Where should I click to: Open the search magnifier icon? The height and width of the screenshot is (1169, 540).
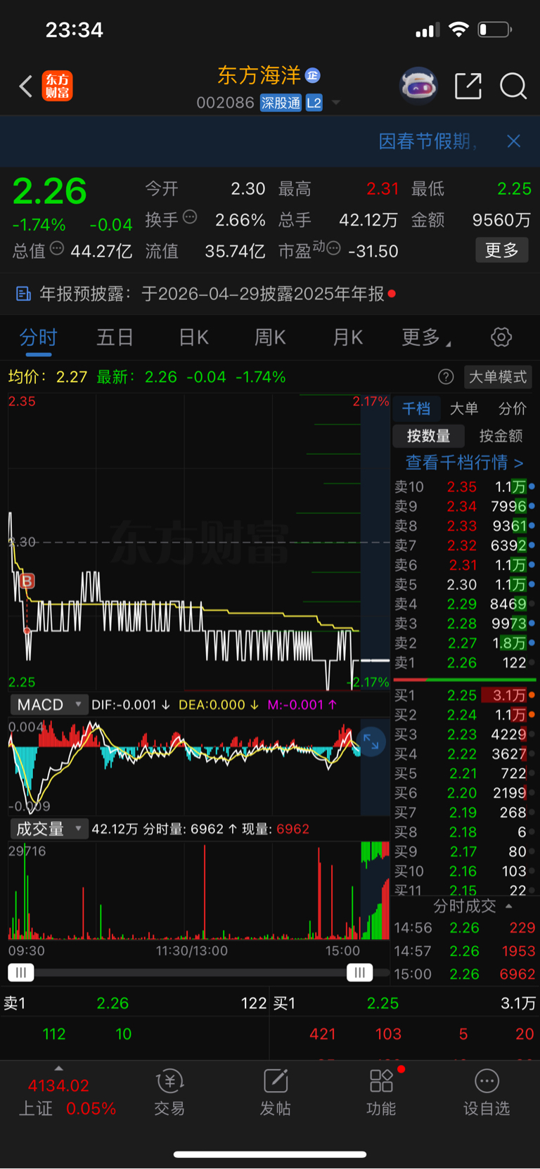[x=513, y=86]
